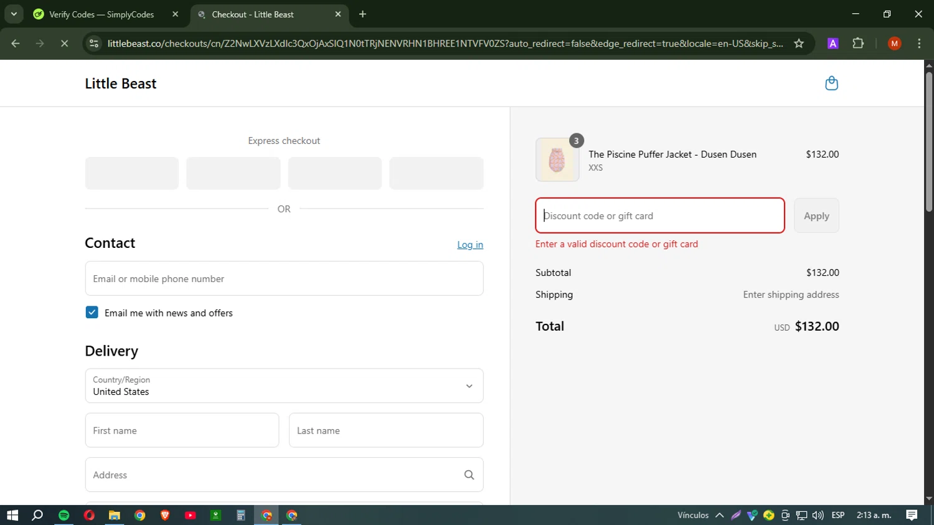Screen dimensions: 934x525
Task: Click the Vínculos taskbar toolbar label
Action: [693, 515]
